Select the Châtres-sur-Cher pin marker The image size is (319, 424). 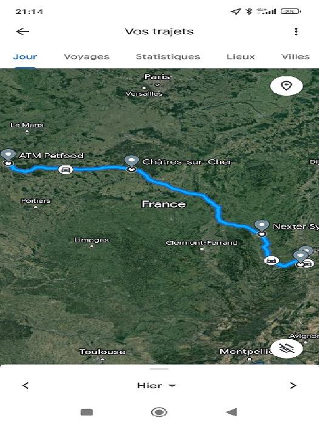132,162
